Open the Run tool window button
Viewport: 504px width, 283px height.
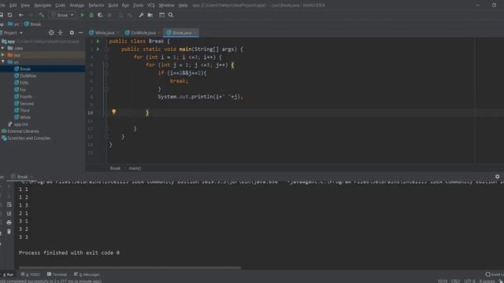(x=8, y=274)
